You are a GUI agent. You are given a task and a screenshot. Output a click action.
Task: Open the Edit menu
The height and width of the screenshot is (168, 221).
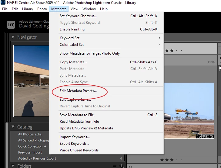coord(15,9)
